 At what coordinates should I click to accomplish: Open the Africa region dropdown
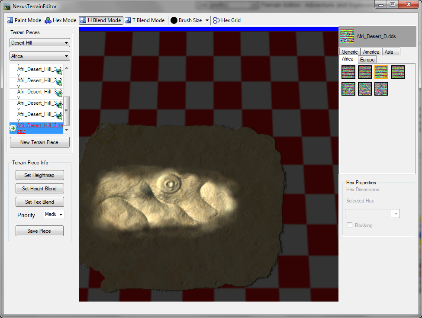point(40,56)
